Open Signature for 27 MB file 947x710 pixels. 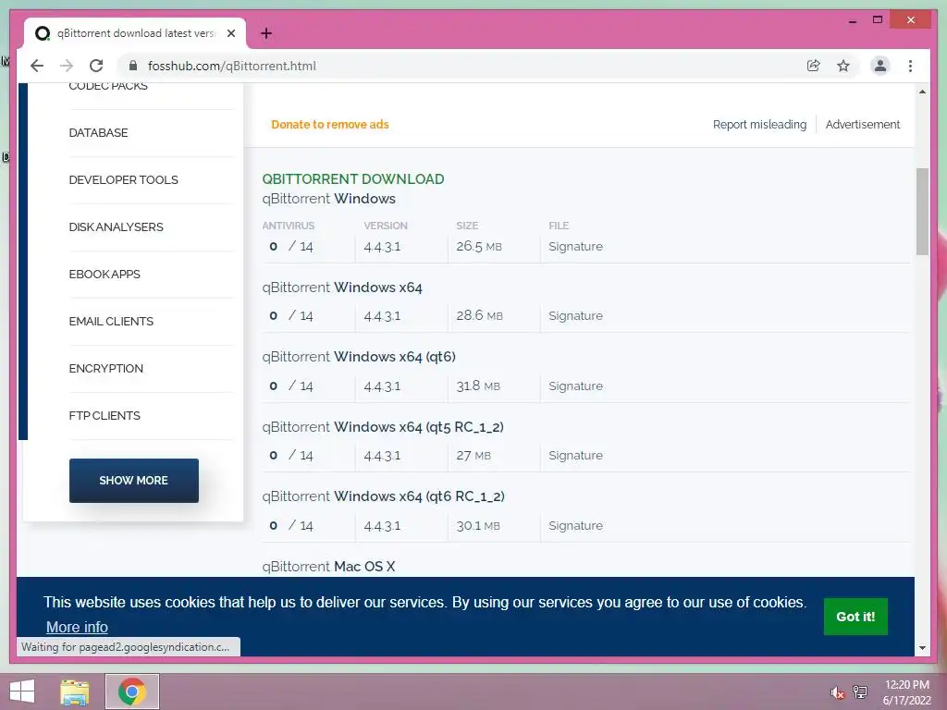575,455
